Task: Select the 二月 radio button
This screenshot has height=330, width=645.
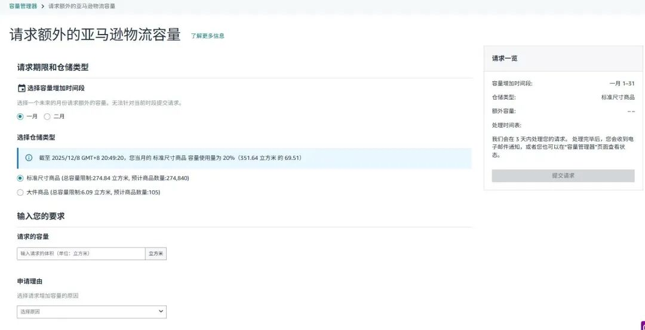Action: [47, 116]
